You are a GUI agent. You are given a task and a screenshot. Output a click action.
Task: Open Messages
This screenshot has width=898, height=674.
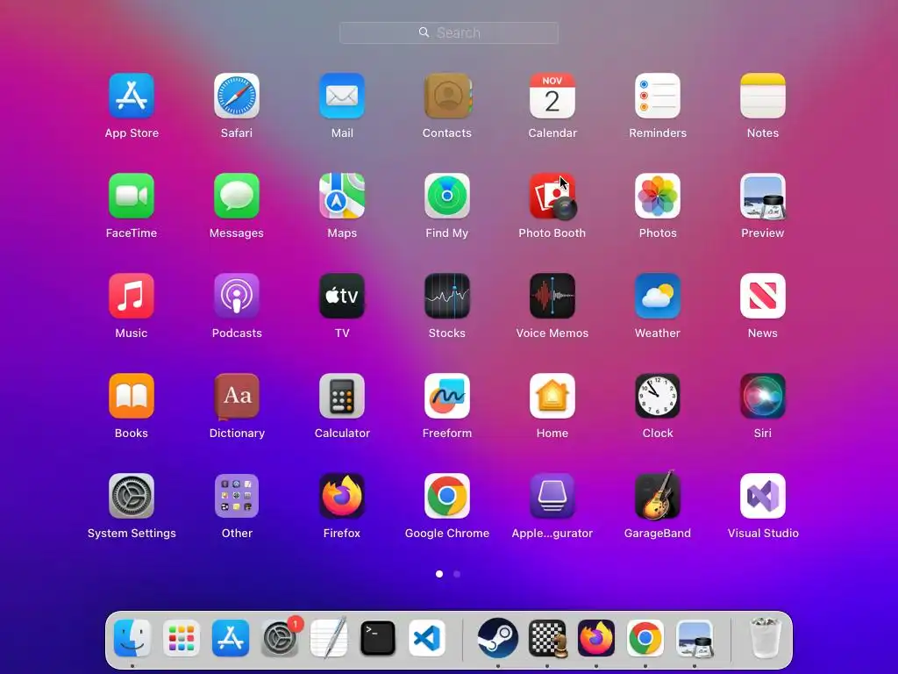point(237,196)
